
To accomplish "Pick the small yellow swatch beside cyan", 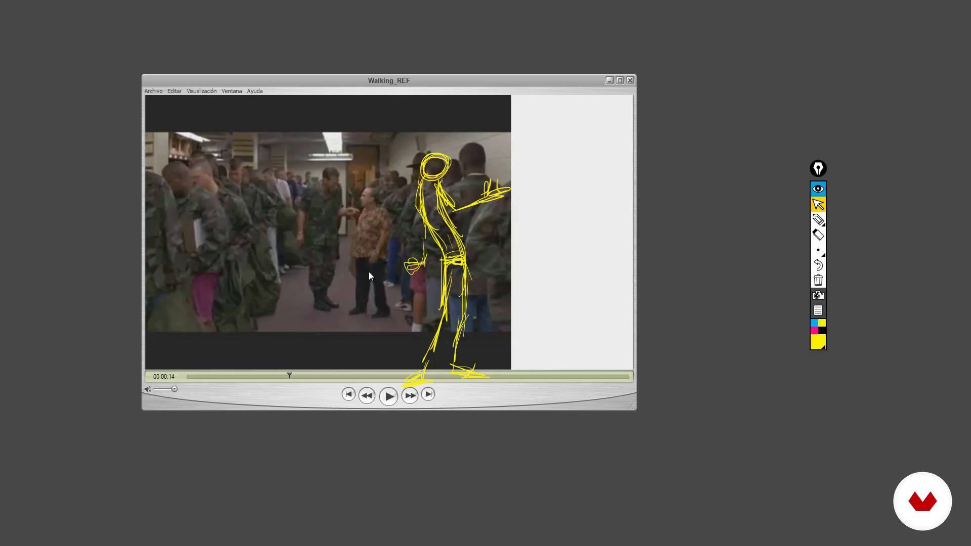I will click(x=822, y=323).
